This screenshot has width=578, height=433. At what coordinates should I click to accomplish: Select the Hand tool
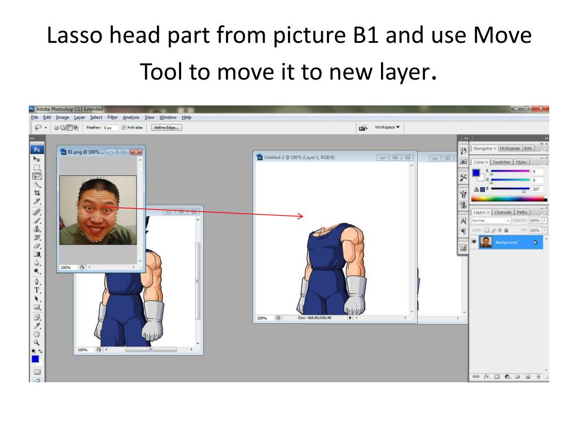pyautogui.click(x=37, y=334)
